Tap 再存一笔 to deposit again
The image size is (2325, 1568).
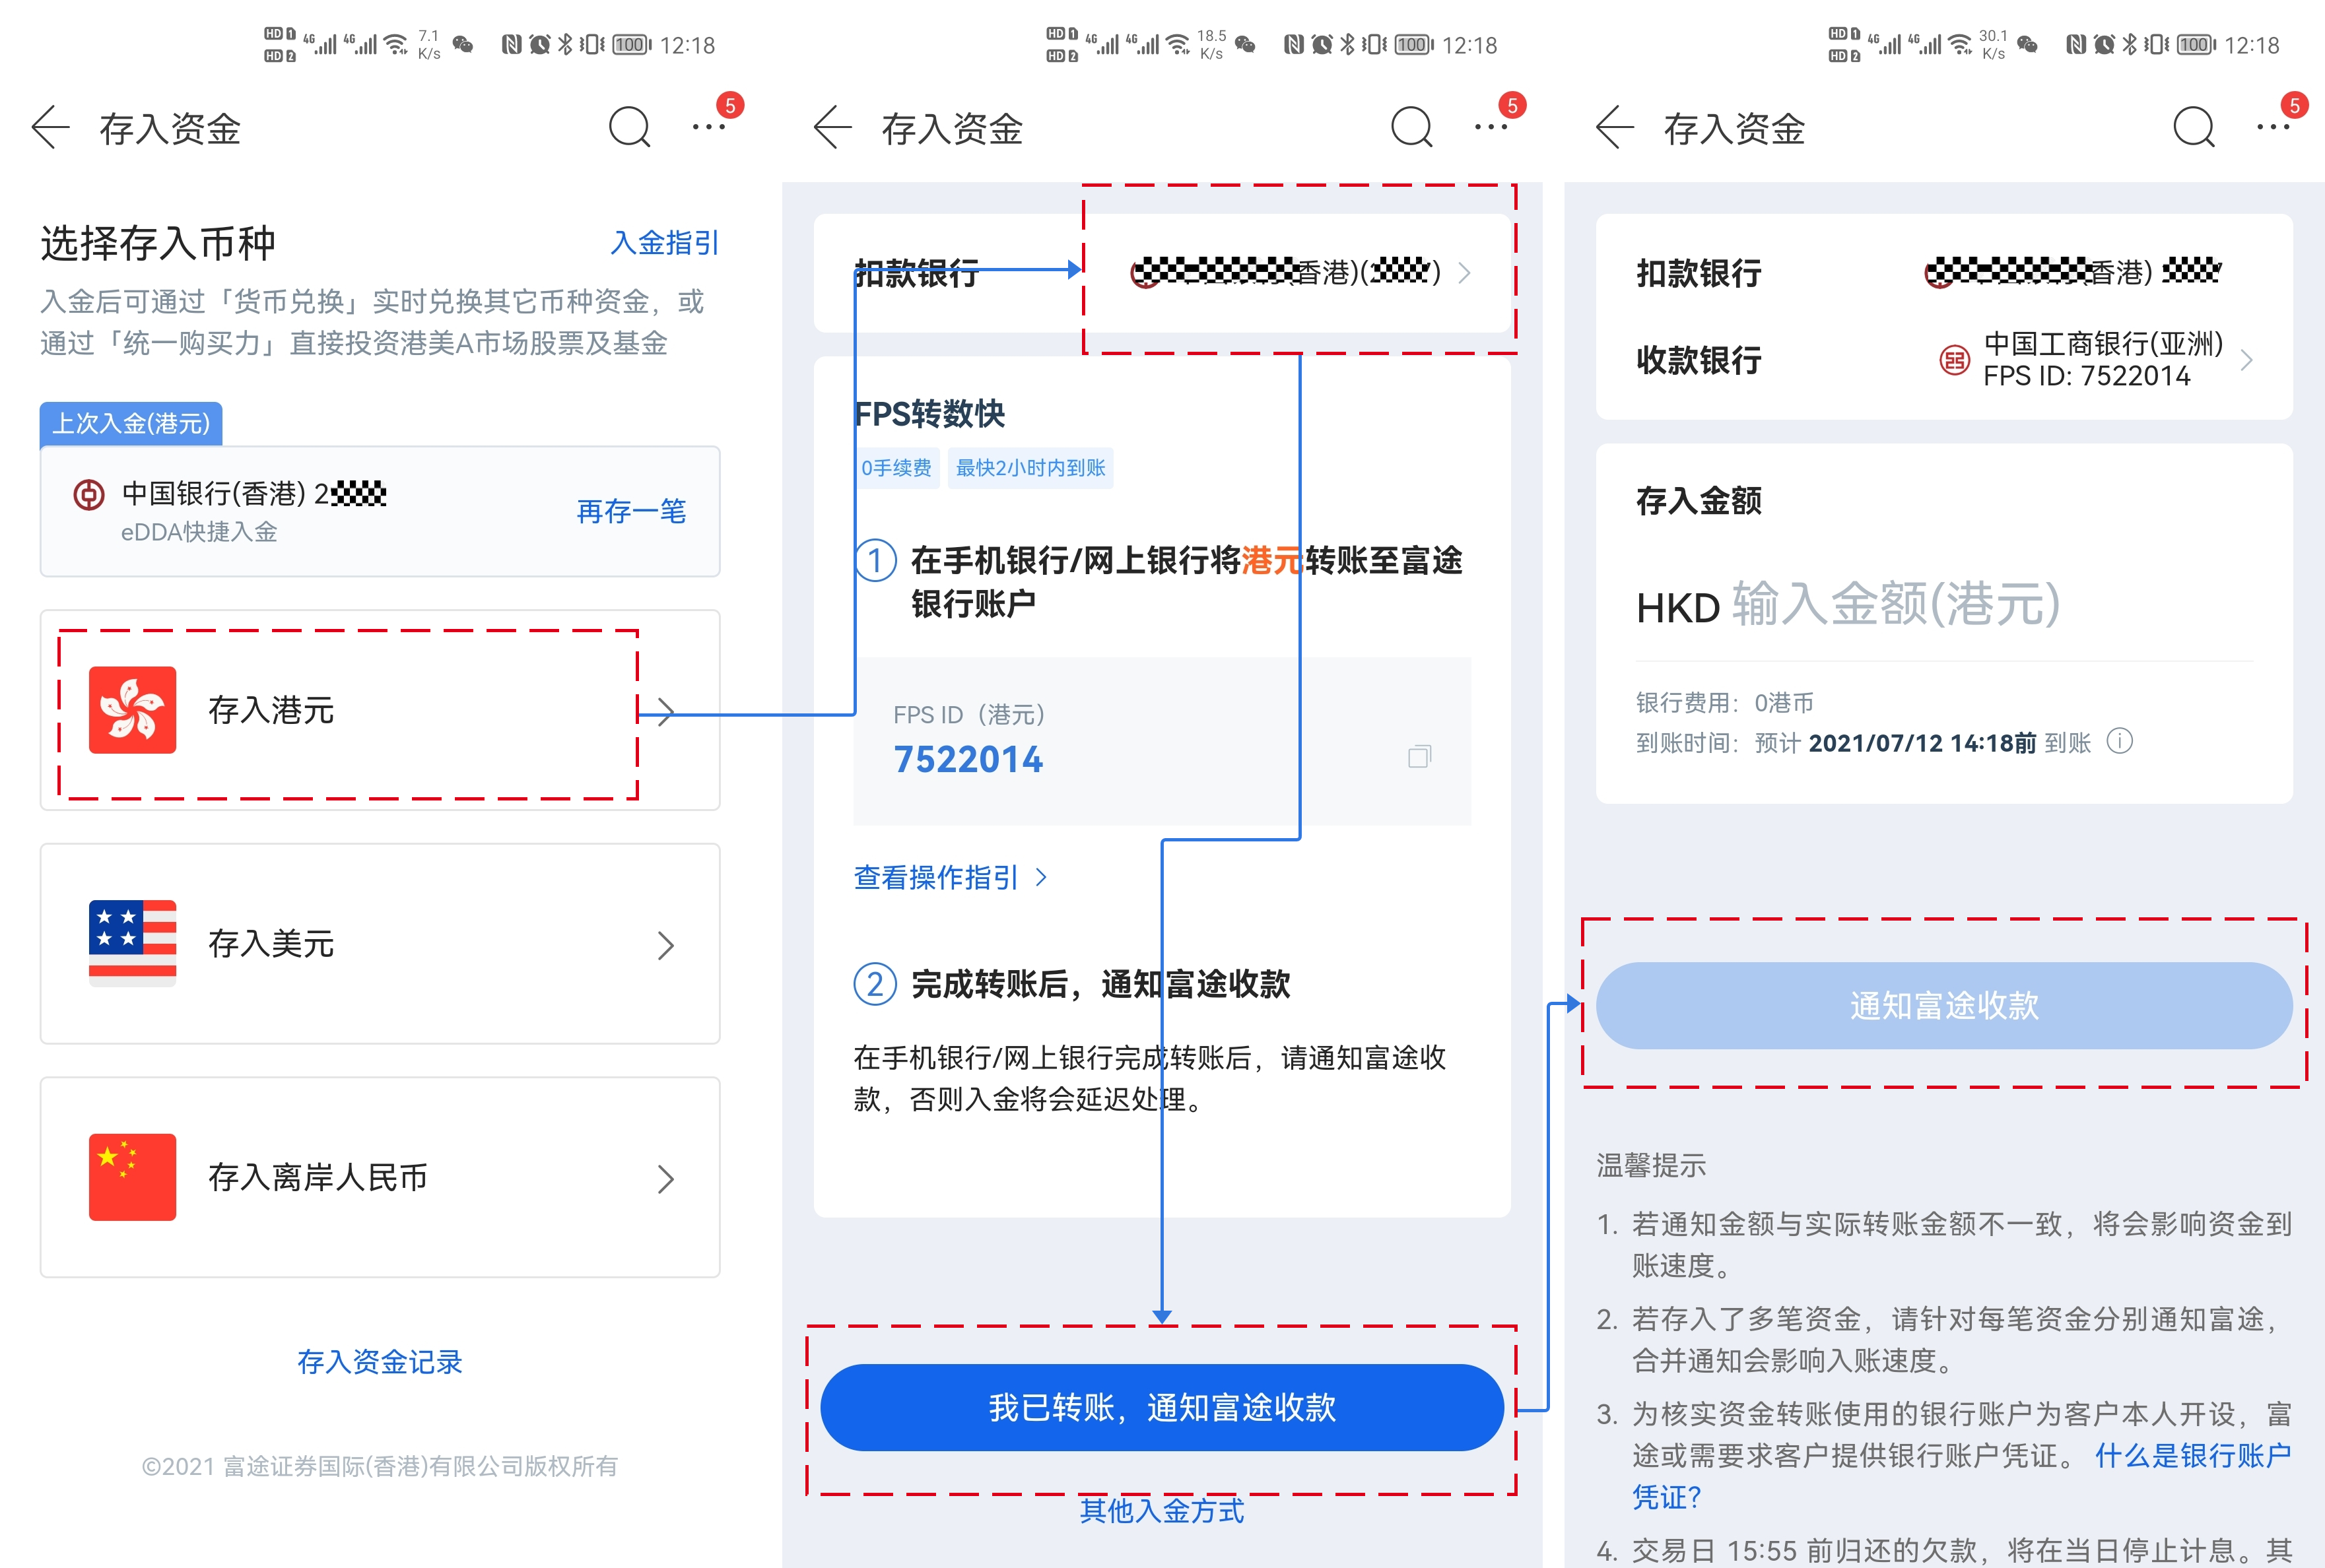631,512
